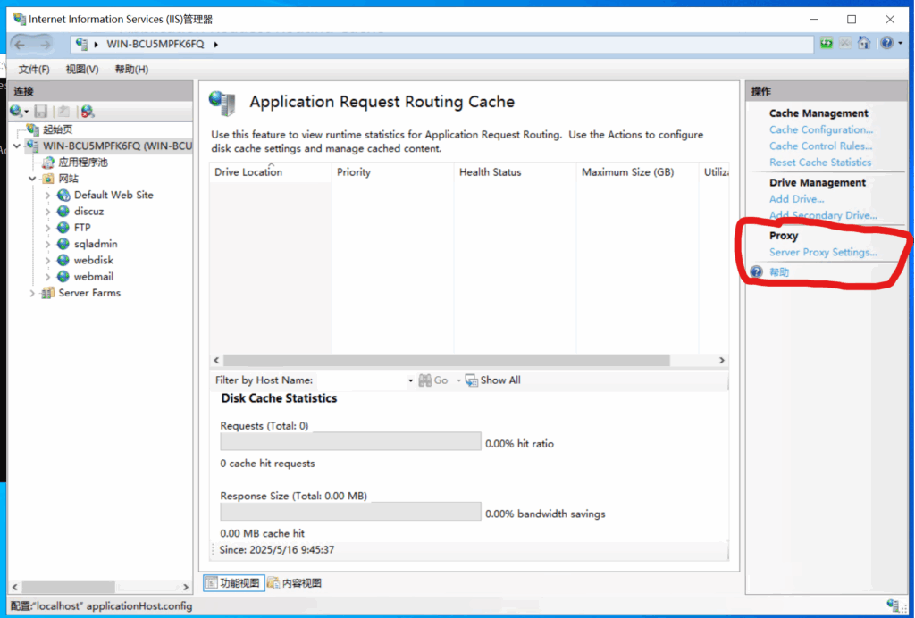Open the breadcrumb arrow after WIN-BCU5MPFK6FQ
The width and height of the screenshot is (915, 618).
click(x=216, y=45)
